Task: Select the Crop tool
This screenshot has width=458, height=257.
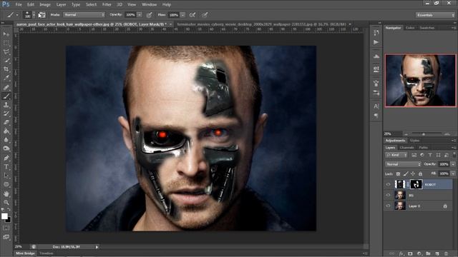Action: coord(6,69)
